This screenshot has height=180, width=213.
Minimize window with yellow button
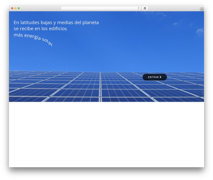[15, 9]
